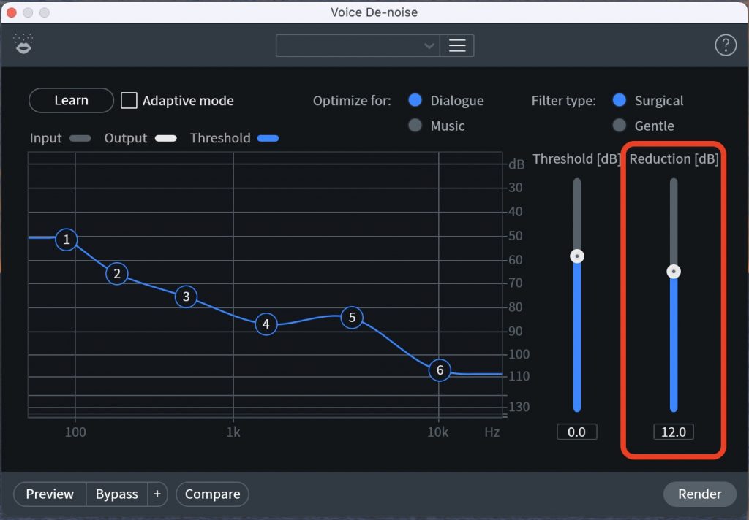Select node 5 on the threshold curve
Image resolution: width=749 pixels, height=520 pixels.
point(352,317)
